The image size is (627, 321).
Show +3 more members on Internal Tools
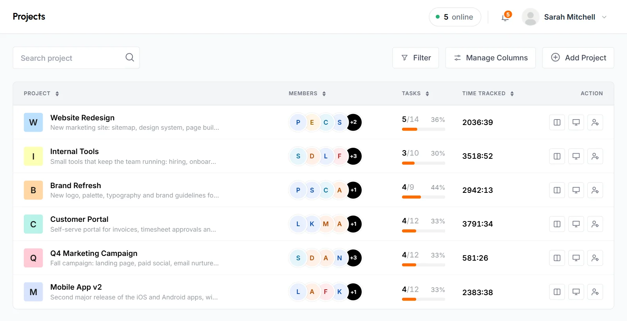pyautogui.click(x=353, y=156)
